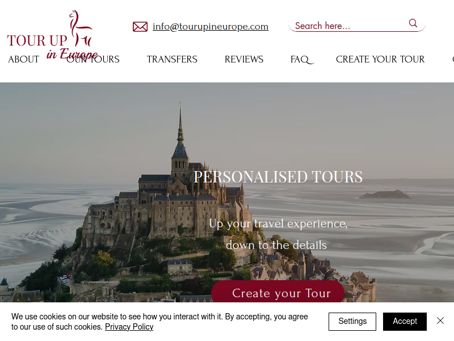Select FAQ in the navigation bar
This screenshot has width=454, height=341.
tap(301, 60)
